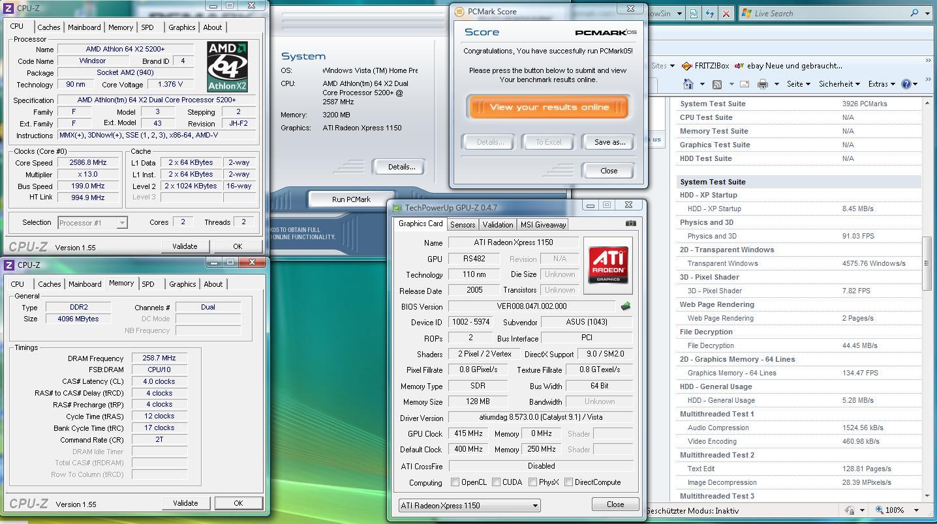
Task: Click the BIOS save chip icon in GPU-Z
Action: [625, 306]
